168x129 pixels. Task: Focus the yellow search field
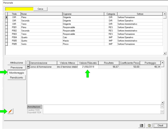(19, 9)
